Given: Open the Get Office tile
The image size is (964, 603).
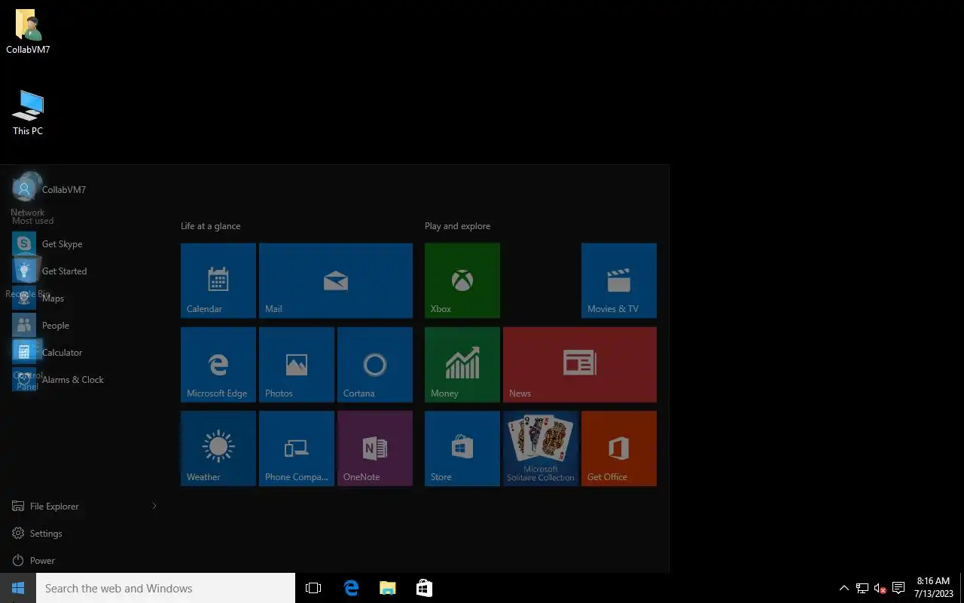Looking at the screenshot, I should point(619,448).
